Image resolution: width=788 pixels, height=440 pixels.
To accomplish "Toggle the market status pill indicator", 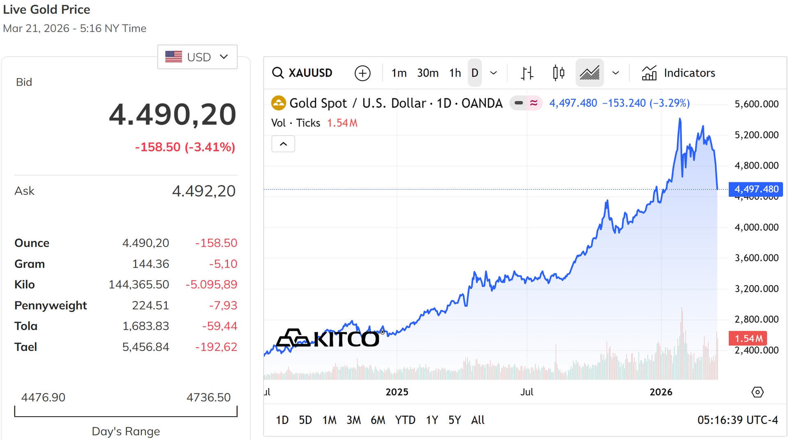I will (526, 103).
